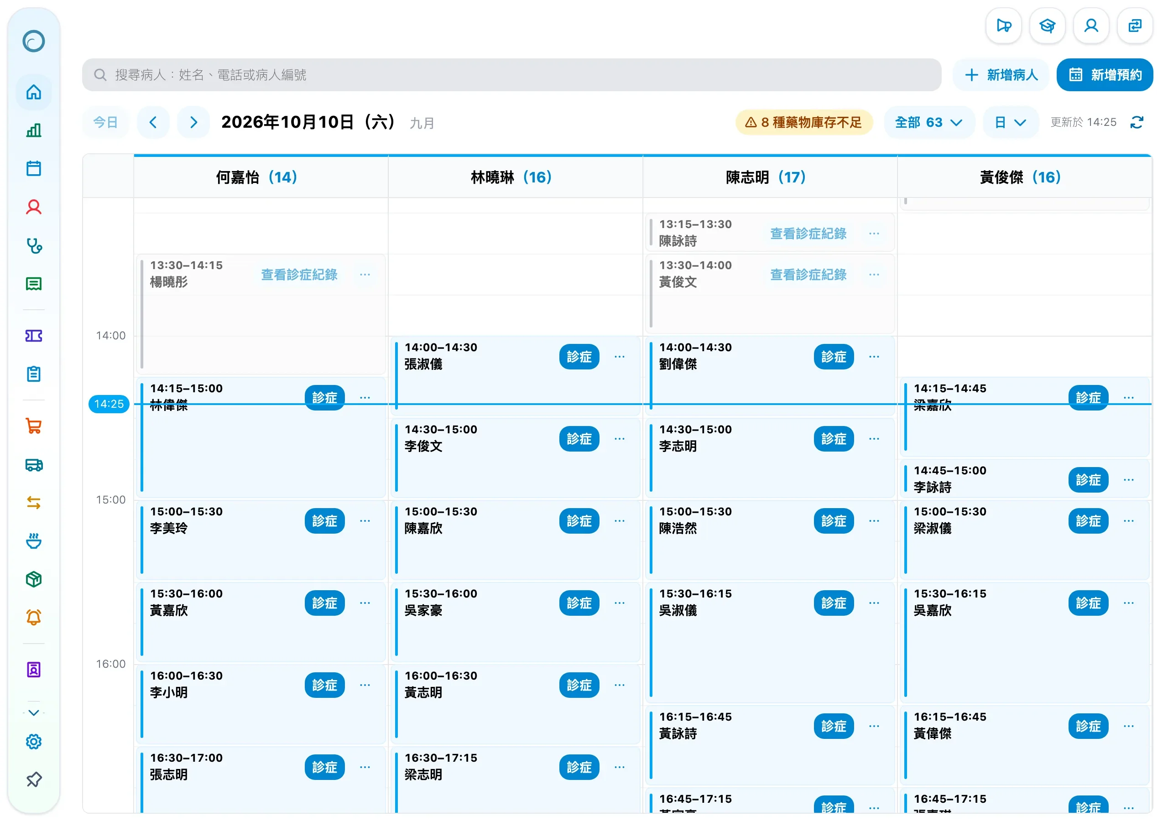The height and width of the screenshot is (821, 1168).
Task: Expand the sidebar chevron below contact book
Action: [34, 712]
